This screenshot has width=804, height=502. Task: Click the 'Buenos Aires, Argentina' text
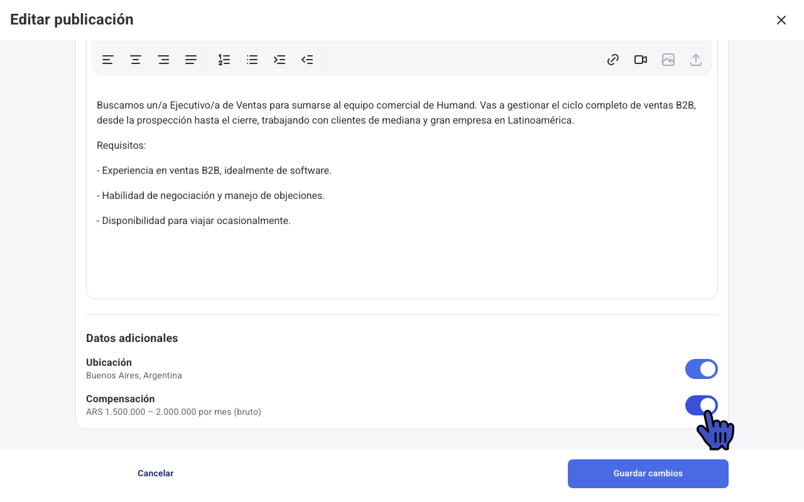click(x=134, y=376)
